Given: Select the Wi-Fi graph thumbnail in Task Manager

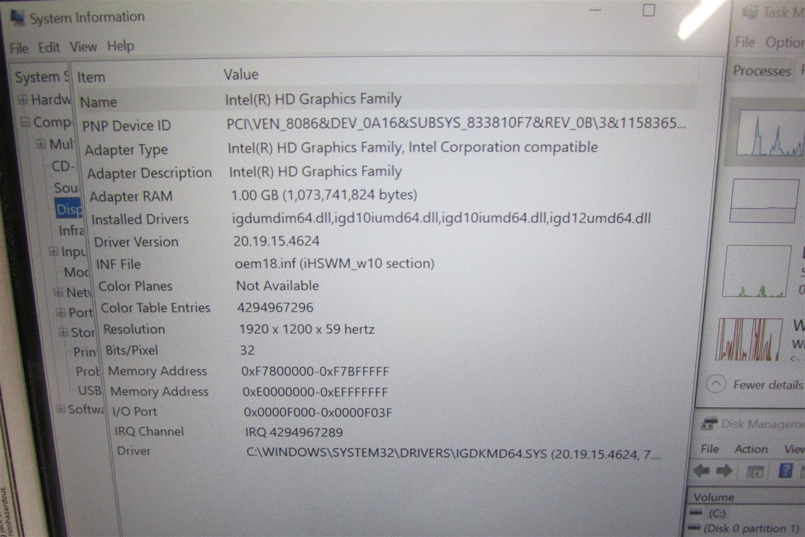Looking at the screenshot, I should click(749, 339).
